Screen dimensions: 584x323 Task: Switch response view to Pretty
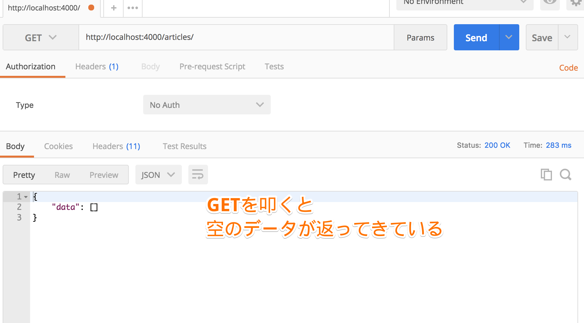click(x=24, y=175)
